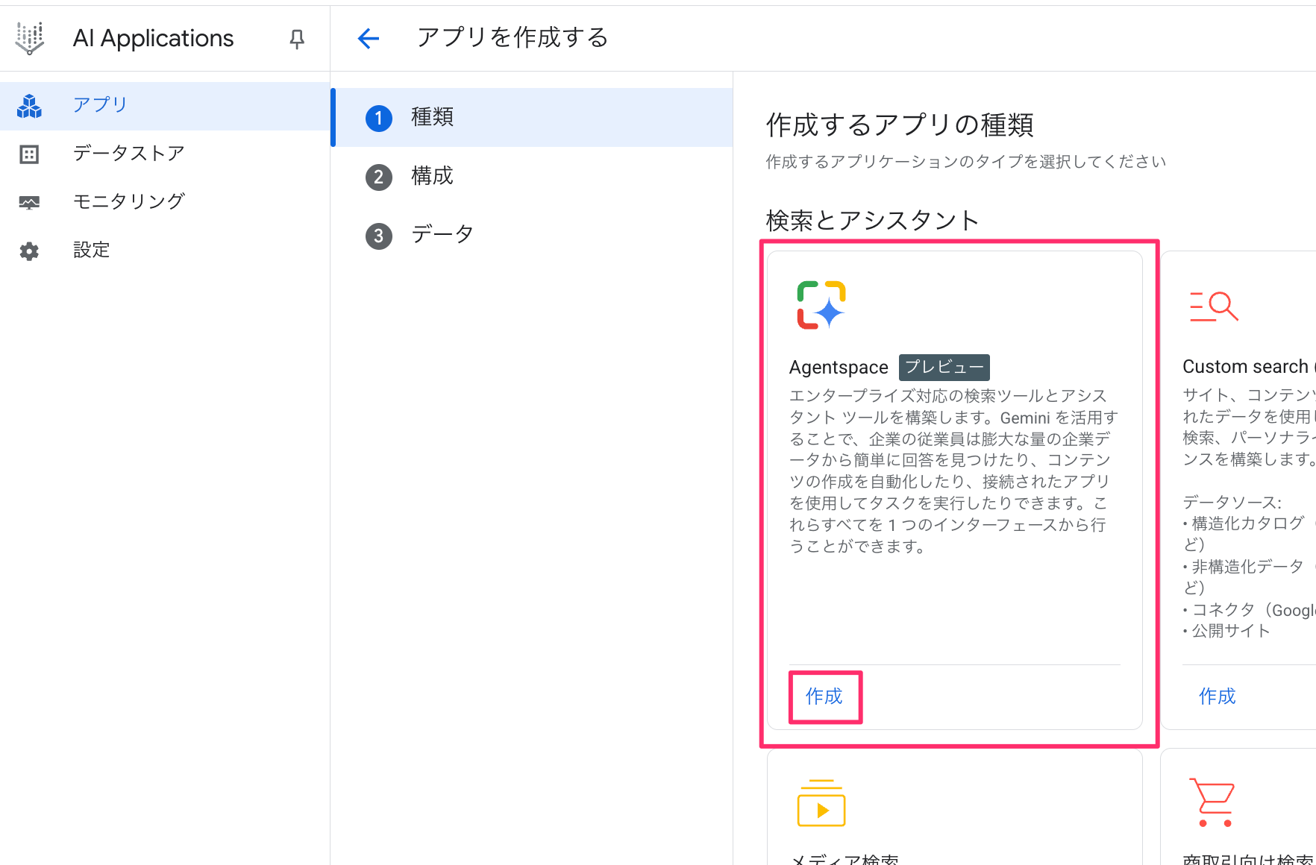Open データストア in the sidebar
Screen dimensions: 1316x865
tap(165, 154)
